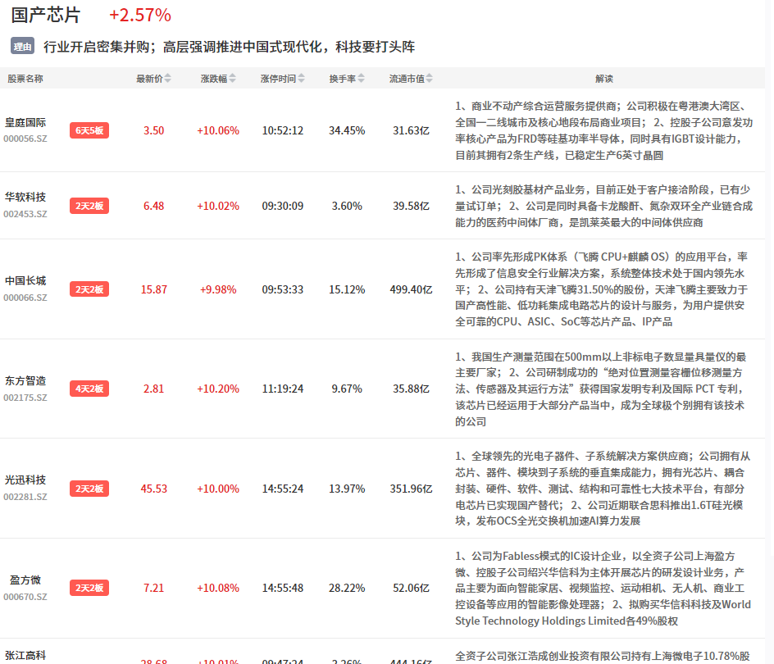
Task: Click market cap 351.96亿
Action: [x=412, y=489]
